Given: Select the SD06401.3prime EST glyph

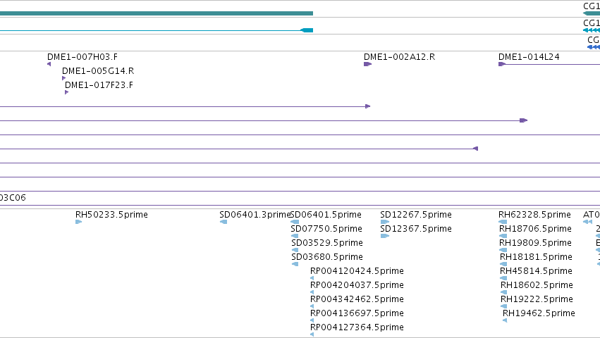Looking at the screenshot, I should [224, 222].
